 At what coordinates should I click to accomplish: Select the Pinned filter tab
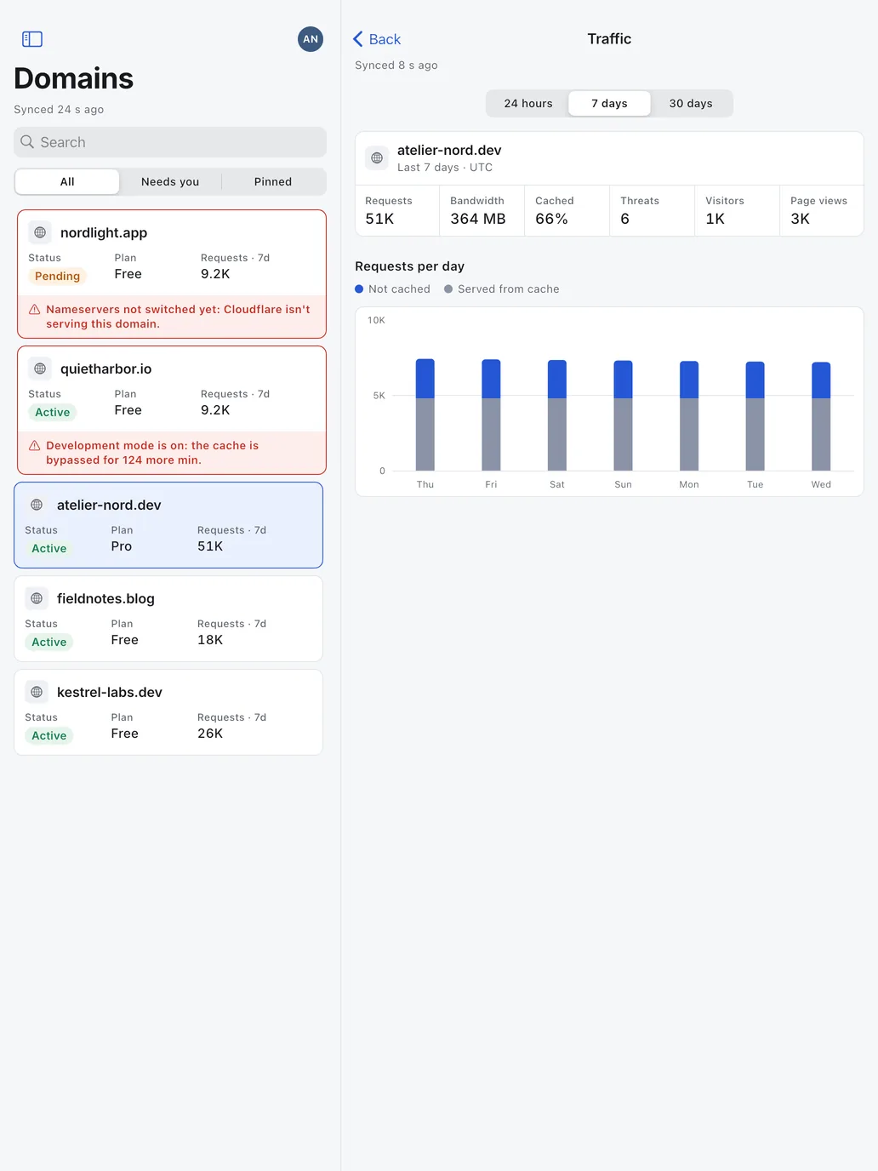click(x=273, y=181)
